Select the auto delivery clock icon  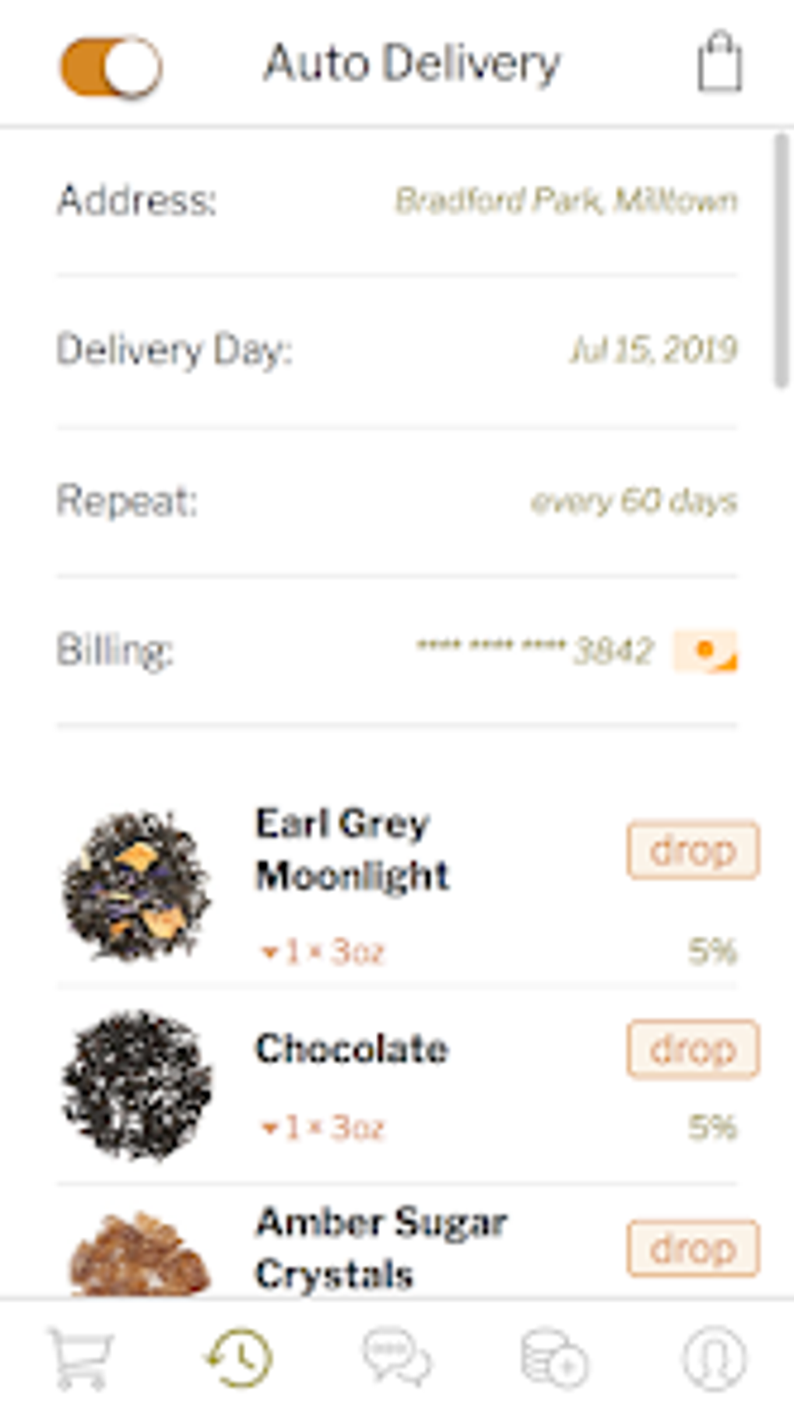[239, 1358]
